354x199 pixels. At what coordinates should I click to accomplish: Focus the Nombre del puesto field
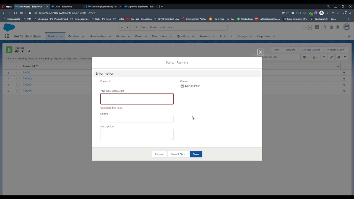137,99
